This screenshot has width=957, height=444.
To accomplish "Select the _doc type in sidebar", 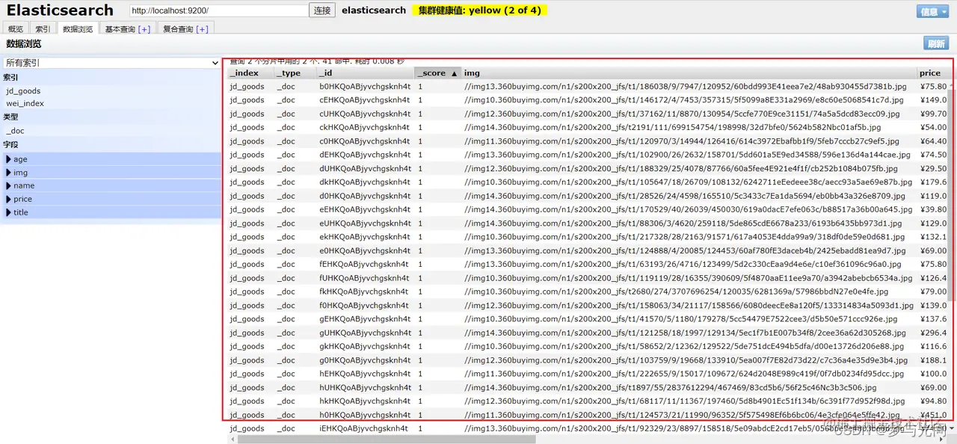I will [15, 131].
